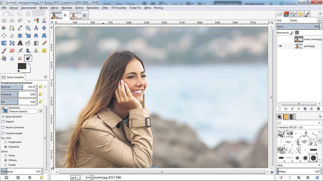The height and width of the screenshot is (181, 323).
Task: Select the Heal tool
Action: [44, 51]
